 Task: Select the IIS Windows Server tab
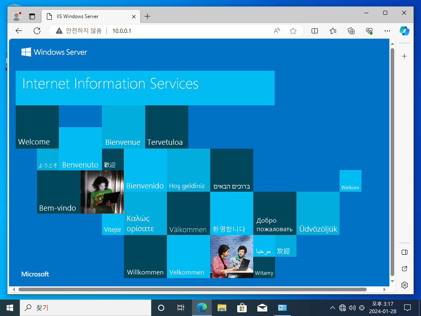[91, 16]
